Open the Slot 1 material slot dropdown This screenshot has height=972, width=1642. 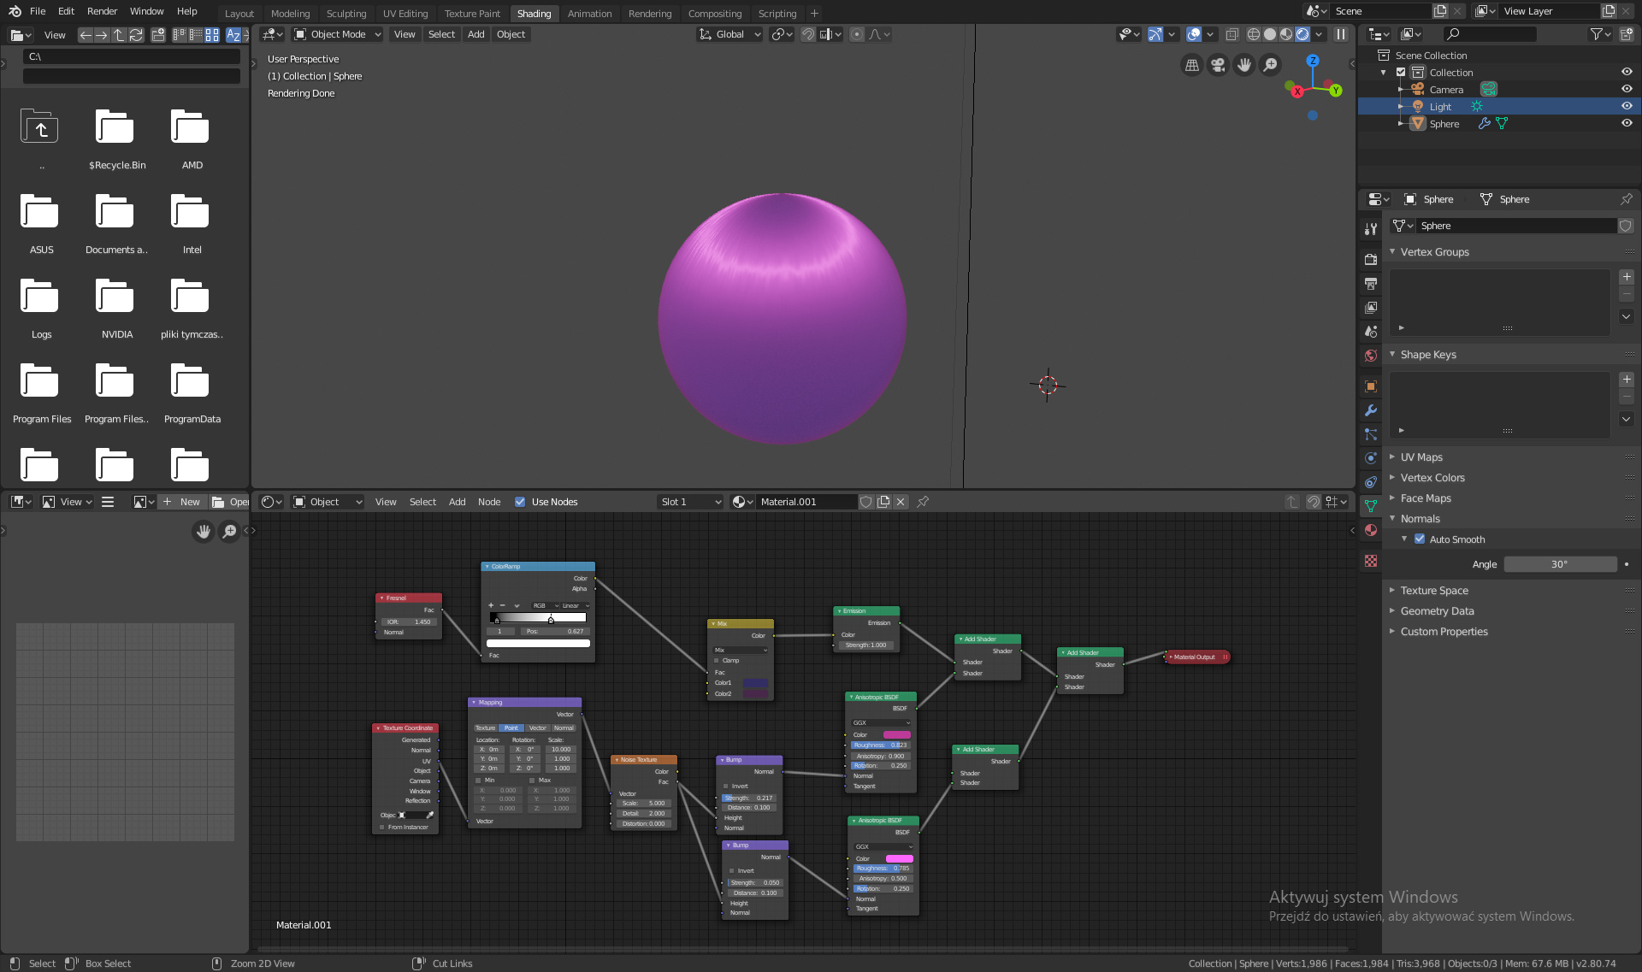coord(690,502)
